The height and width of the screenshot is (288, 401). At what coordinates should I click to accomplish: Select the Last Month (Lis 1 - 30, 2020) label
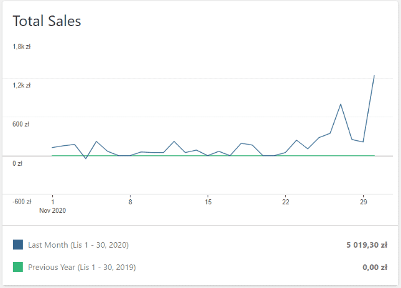78,245
